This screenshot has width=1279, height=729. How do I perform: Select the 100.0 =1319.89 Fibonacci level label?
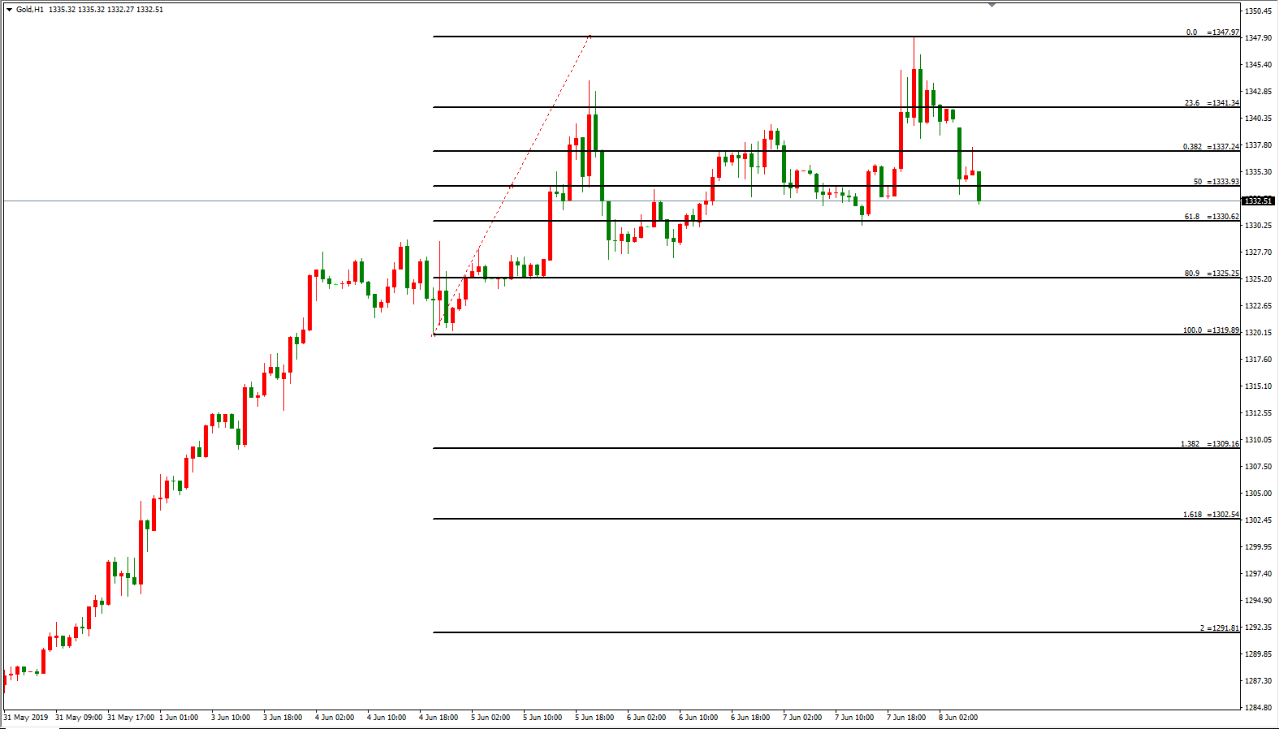(x=1211, y=330)
